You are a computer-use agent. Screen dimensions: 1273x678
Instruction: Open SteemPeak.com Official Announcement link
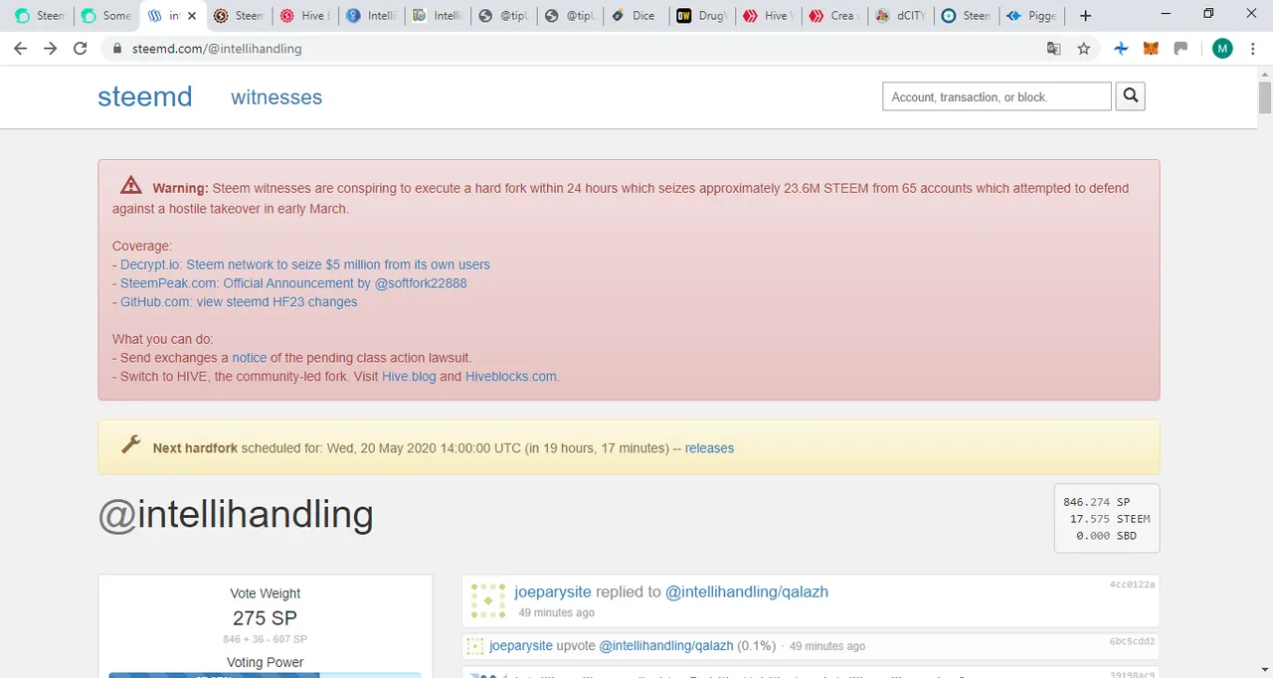pyautogui.click(x=293, y=283)
